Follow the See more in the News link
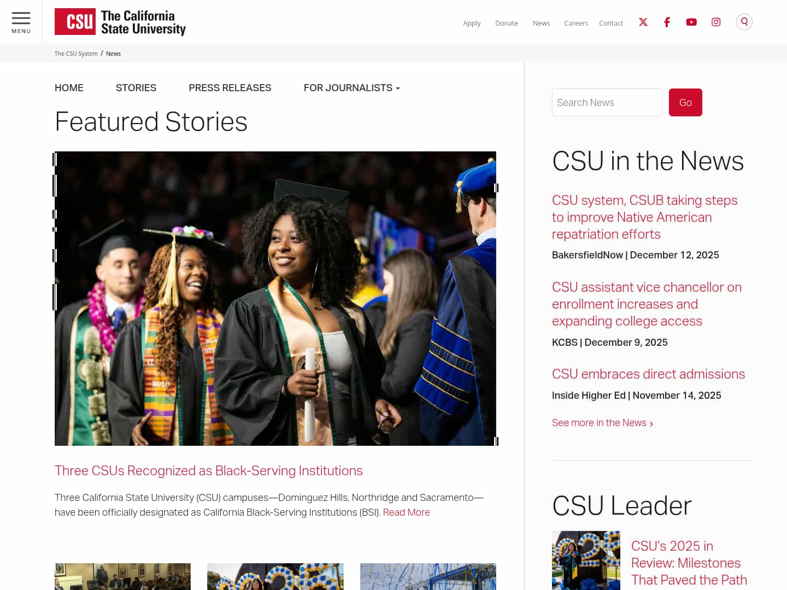The height and width of the screenshot is (590, 787). click(602, 423)
